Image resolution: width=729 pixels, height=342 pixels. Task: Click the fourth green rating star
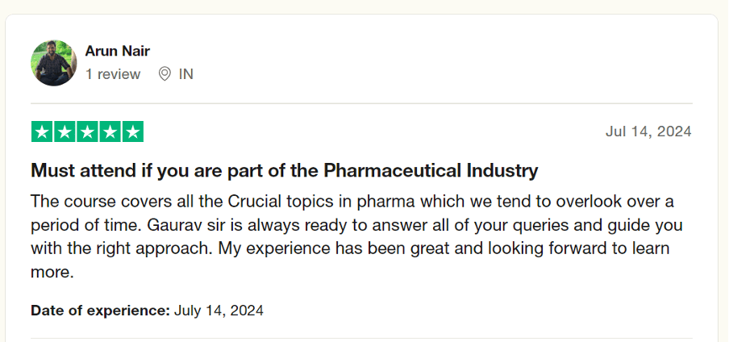click(x=110, y=131)
